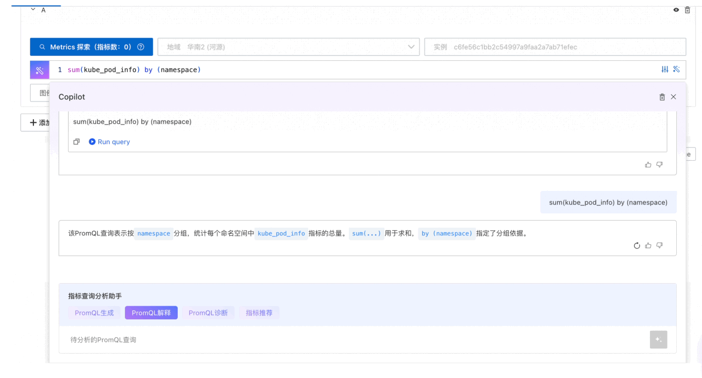The width and height of the screenshot is (702, 378).
Task: Click the 添加 button with plus sign
Action: click(36, 123)
